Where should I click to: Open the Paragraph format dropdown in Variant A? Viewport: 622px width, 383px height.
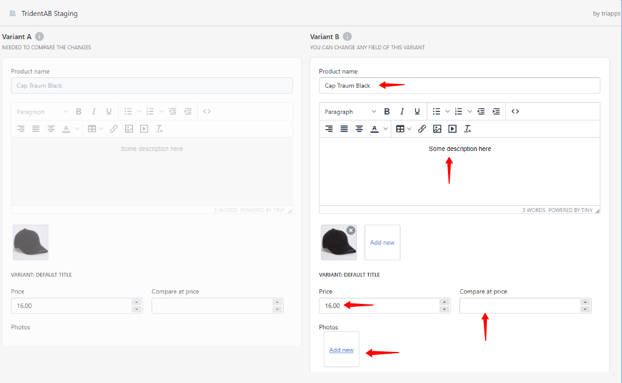pyautogui.click(x=41, y=111)
